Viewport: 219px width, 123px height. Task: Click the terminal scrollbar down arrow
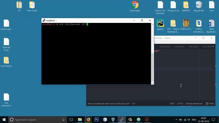click(x=153, y=83)
